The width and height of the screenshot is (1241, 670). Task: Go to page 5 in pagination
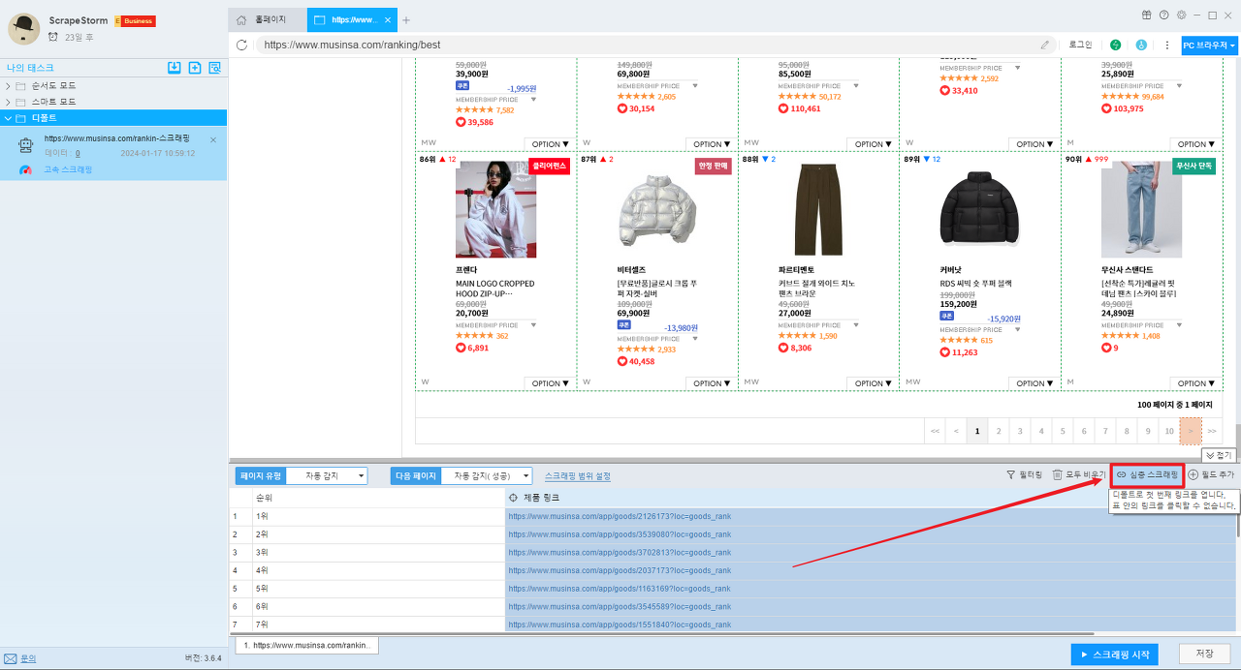(1063, 431)
